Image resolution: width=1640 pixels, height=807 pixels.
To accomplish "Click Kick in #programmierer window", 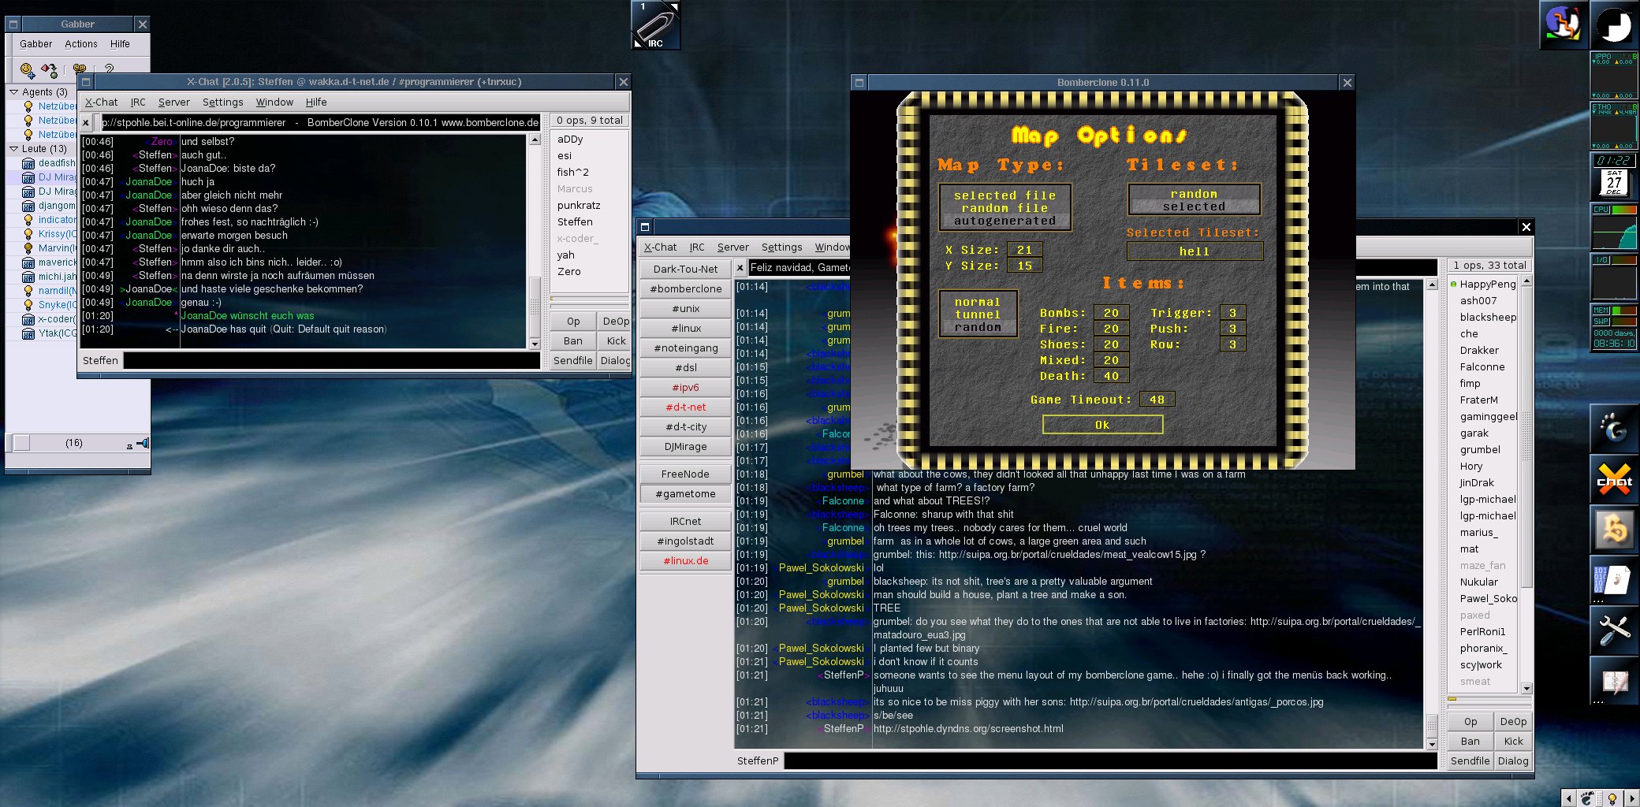I will pos(616,341).
